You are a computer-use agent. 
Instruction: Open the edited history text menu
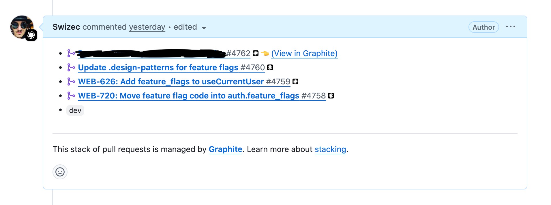point(185,27)
